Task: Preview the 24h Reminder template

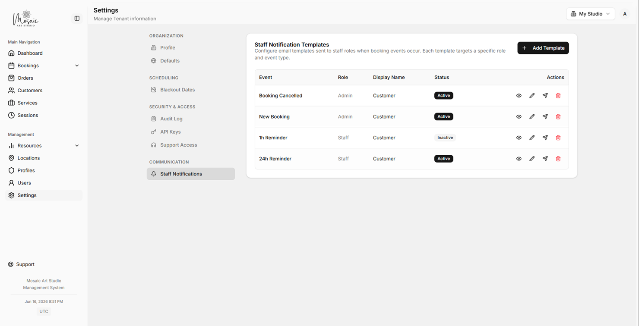Action: pos(519,159)
